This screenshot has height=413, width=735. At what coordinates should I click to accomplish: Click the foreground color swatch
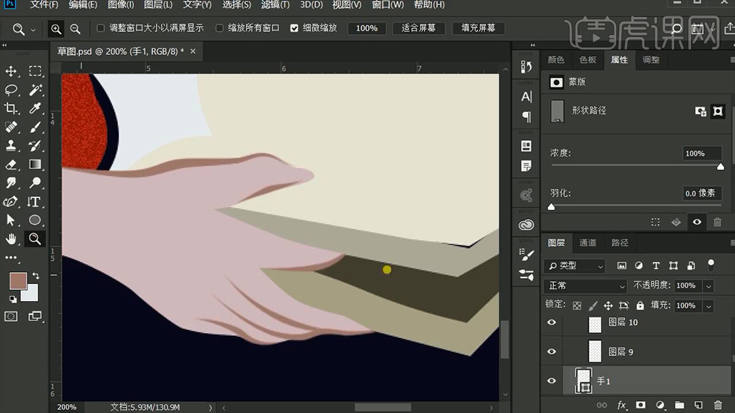point(18,281)
